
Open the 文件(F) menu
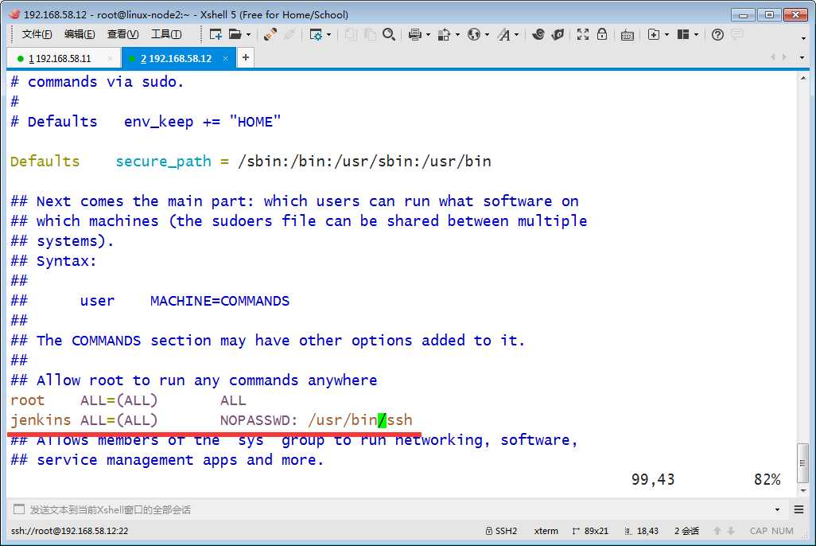(x=37, y=34)
